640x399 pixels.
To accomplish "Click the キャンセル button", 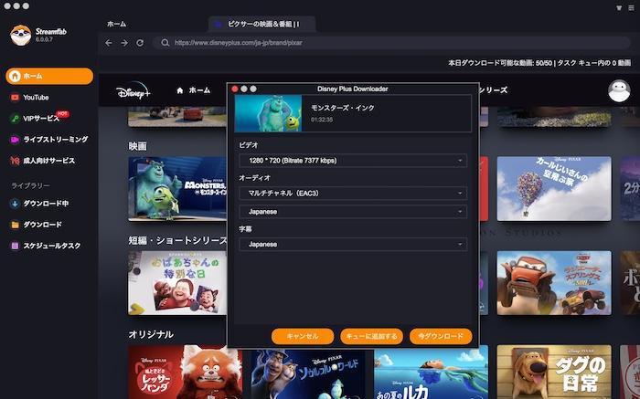I will tap(303, 336).
